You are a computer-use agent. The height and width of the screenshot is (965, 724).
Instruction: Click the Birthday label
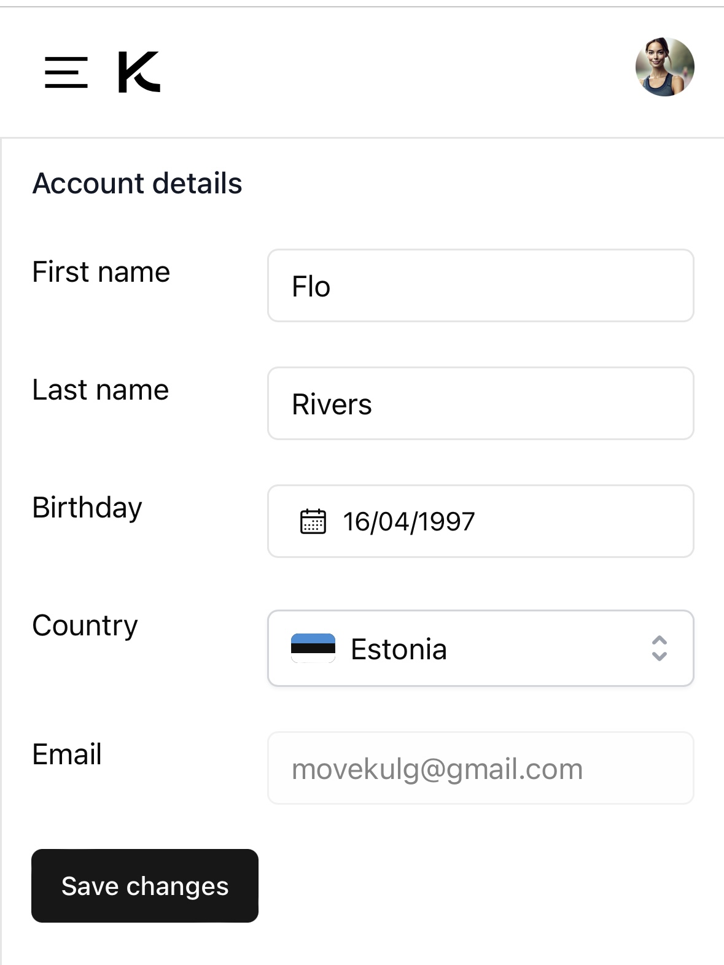(87, 508)
